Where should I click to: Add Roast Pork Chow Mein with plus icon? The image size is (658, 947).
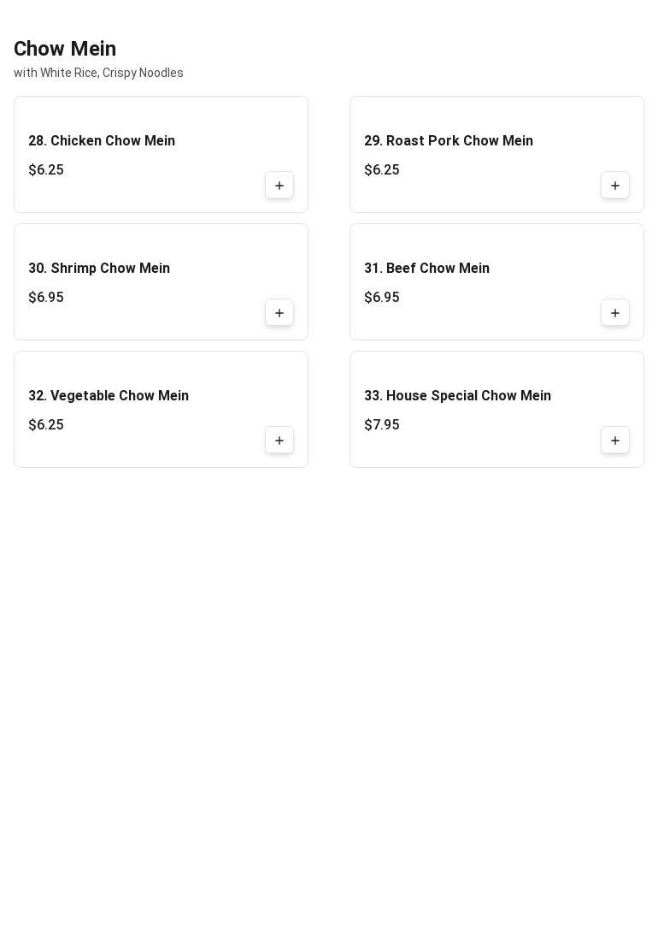[x=615, y=186]
